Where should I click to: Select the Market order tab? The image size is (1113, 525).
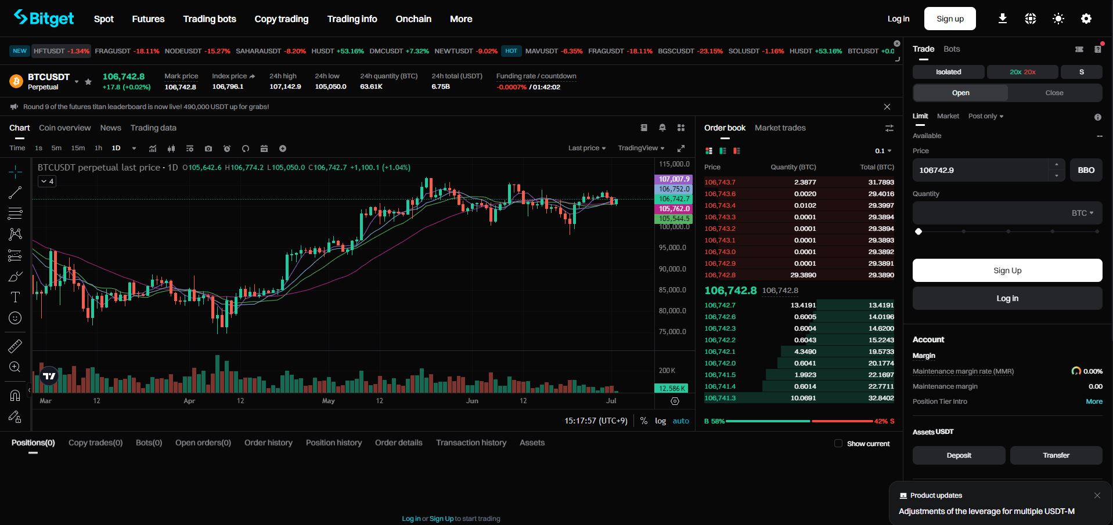948,116
